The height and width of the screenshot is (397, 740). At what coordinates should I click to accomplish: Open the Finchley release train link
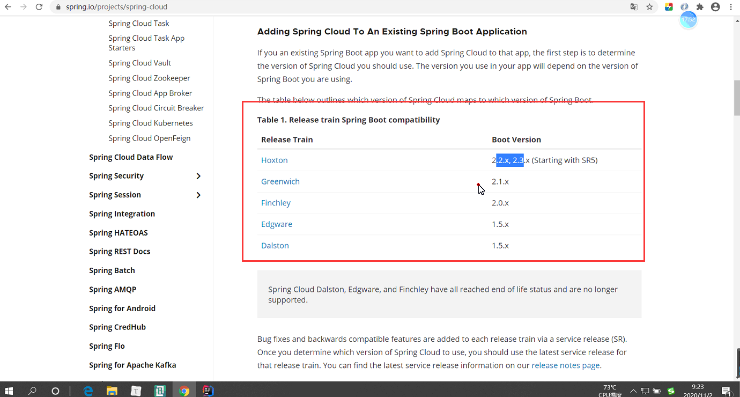276,203
